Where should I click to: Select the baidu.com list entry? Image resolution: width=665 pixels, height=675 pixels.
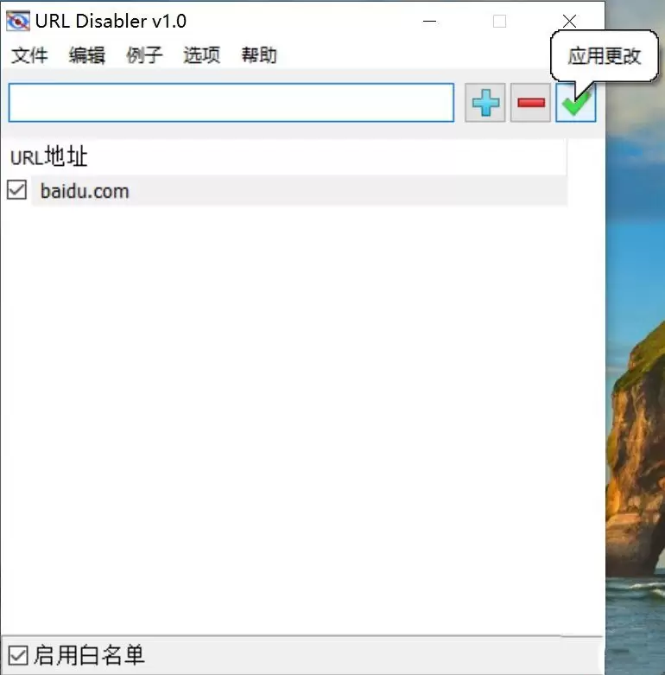click(x=300, y=191)
